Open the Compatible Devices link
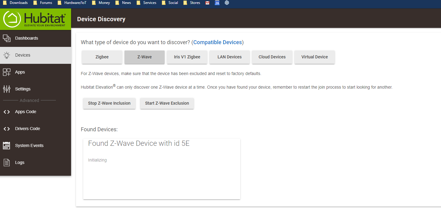This screenshot has height=222, width=441. click(217, 42)
